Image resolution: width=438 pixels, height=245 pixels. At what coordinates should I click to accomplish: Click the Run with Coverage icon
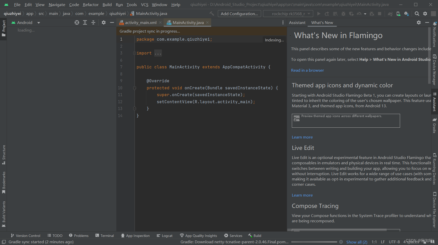[x=351, y=14]
